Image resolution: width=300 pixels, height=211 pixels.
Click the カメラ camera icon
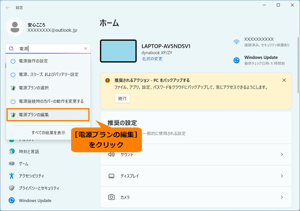[x=111, y=197]
